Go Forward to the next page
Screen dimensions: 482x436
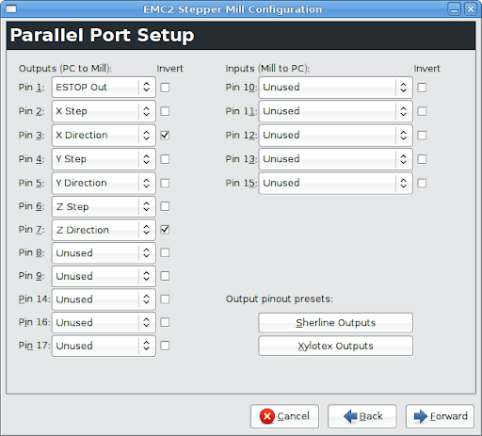440,416
